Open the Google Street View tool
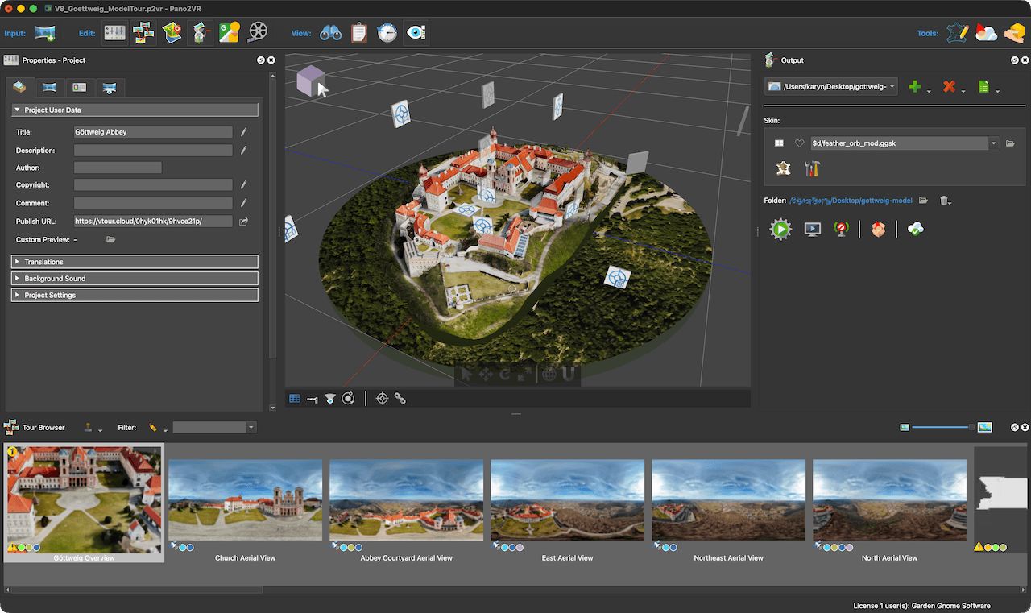The width and height of the screenshot is (1031, 613). click(x=227, y=32)
